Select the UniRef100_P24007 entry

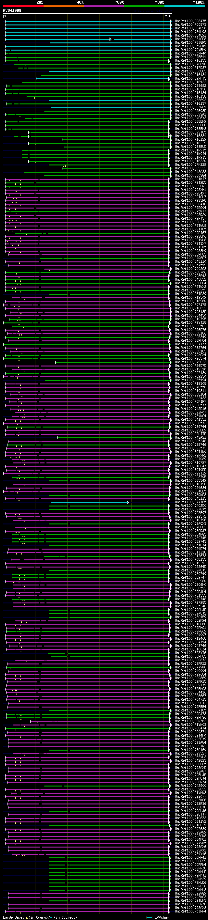[x=190, y=635]
